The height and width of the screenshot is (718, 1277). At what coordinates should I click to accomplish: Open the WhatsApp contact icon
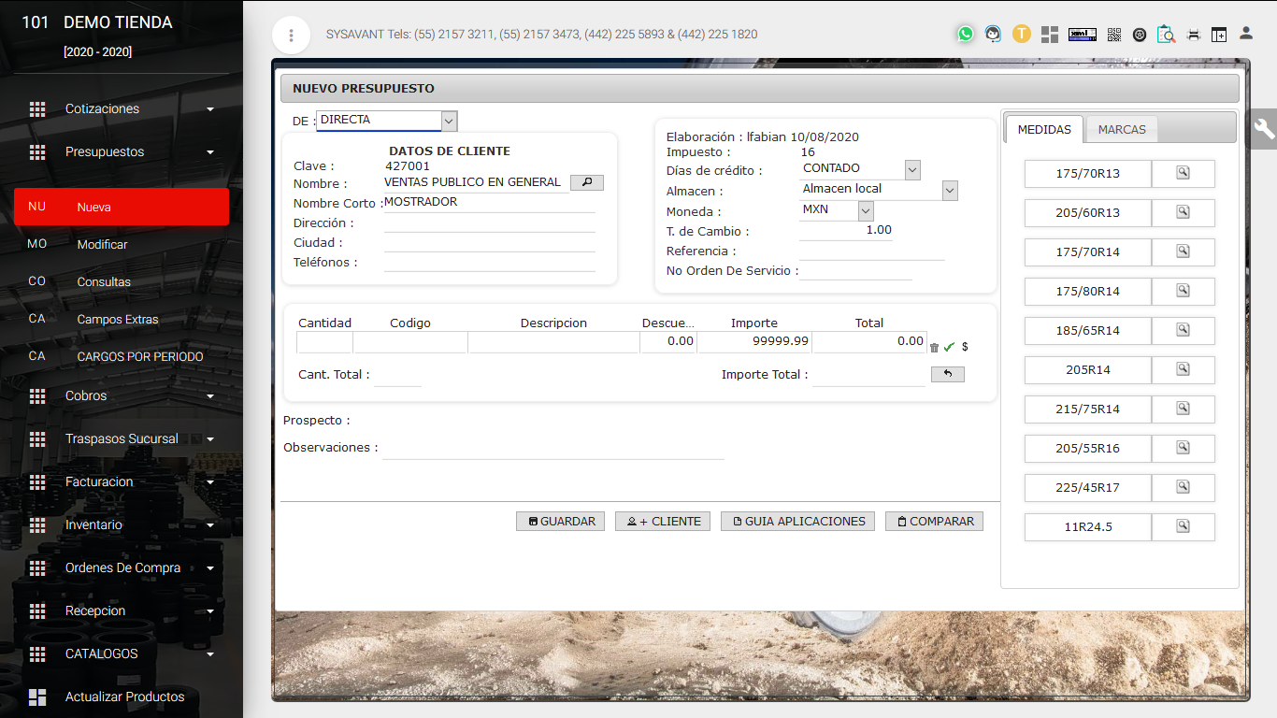[966, 34]
